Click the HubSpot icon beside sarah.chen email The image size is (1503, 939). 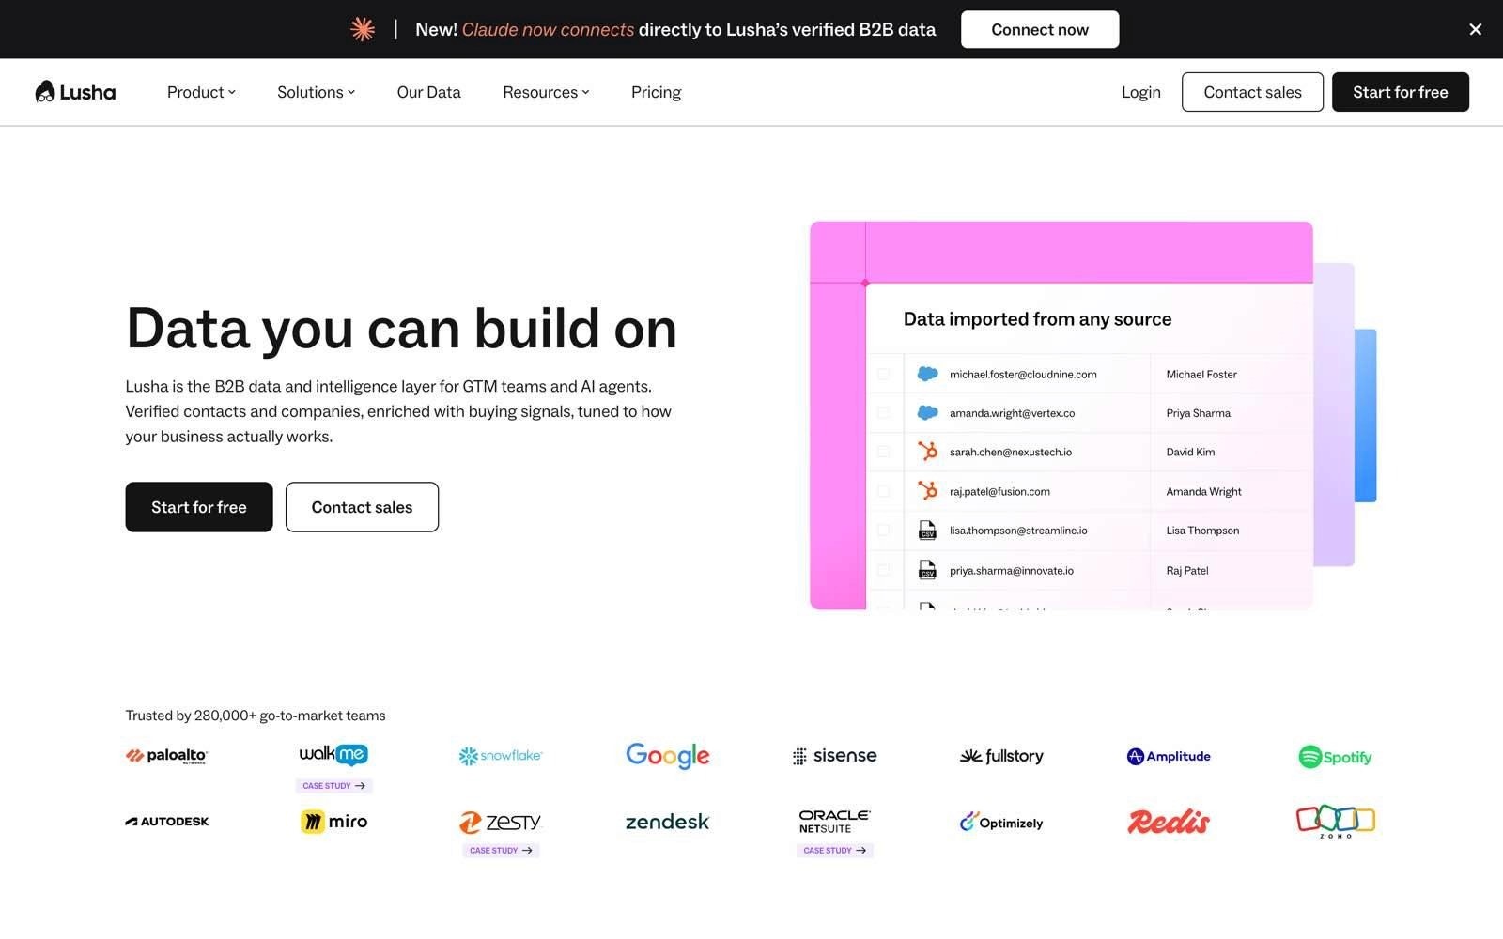point(927,452)
